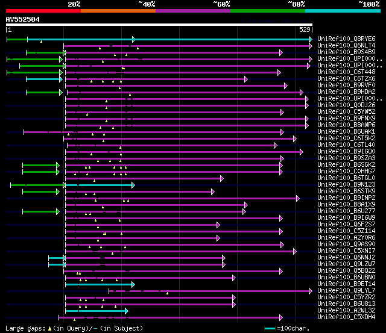Select UniRef100_Q6F2S7 label

tap(346, 225)
